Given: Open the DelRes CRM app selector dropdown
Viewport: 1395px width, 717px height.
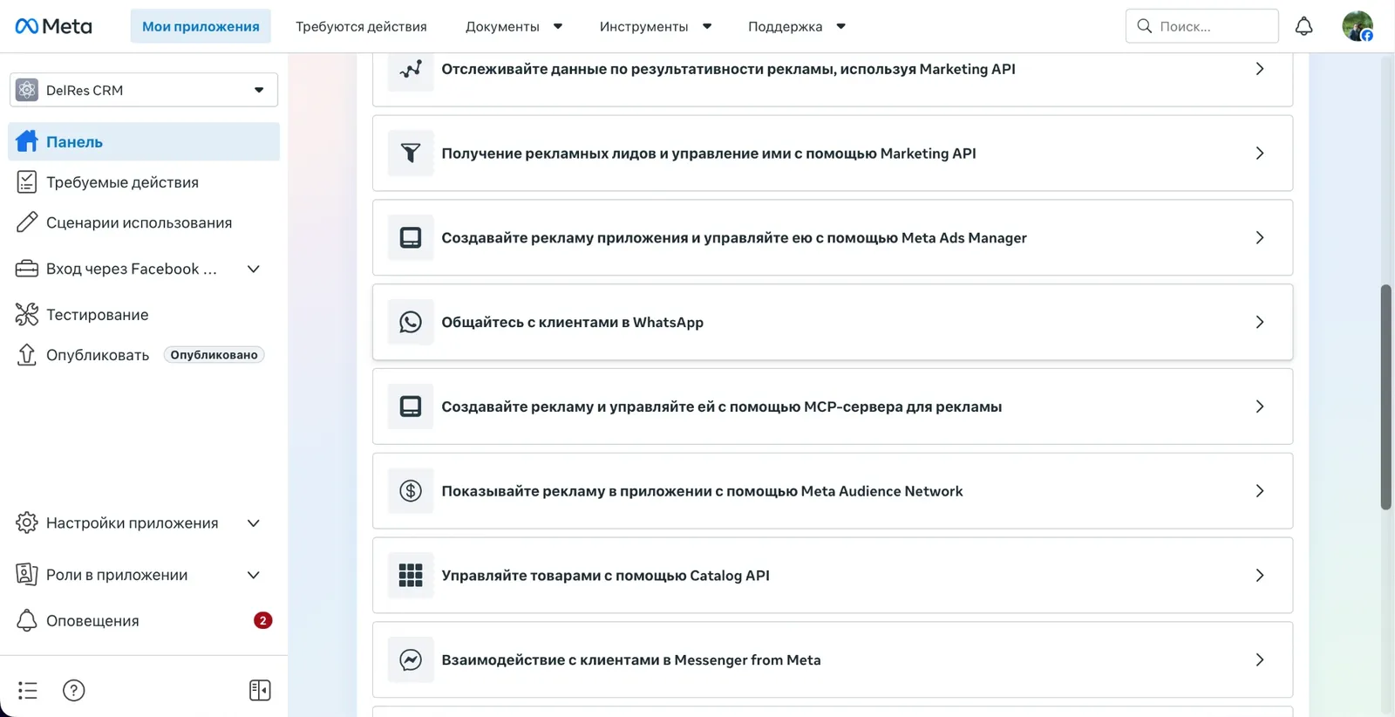Looking at the screenshot, I should 144,90.
